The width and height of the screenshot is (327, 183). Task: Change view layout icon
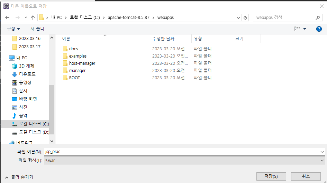click(x=297, y=29)
